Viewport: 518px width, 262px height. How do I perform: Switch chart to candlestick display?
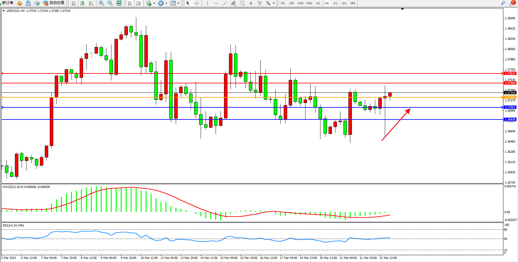[x=82, y=3]
